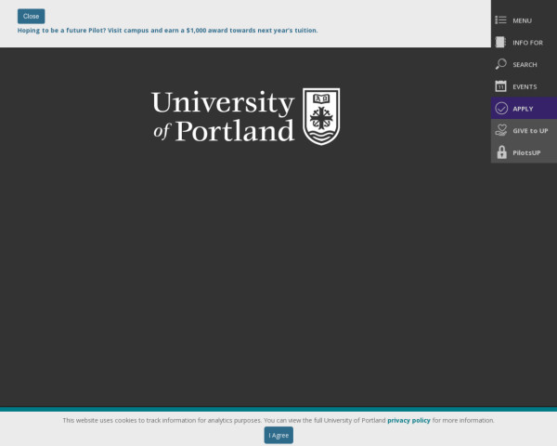This screenshot has width=557, height=446.
Task: Open the $1,000 award campus visit link
Action: pyautogui.click(x=168, y=31)
